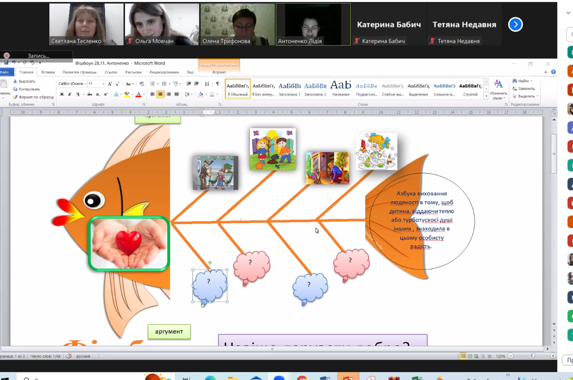Viewport: 573px width, 380px height.
Task: Click the italic (К) formatting icon
Action: (x=69, y=94)
